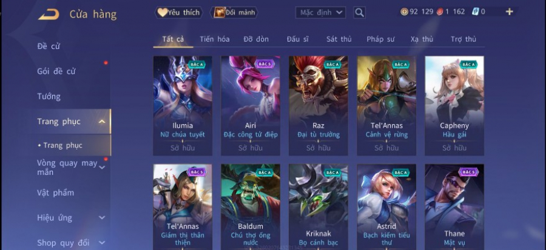Open the Vật phẩm sidebar entry
The image size is (546, 250).
(55, 192)
